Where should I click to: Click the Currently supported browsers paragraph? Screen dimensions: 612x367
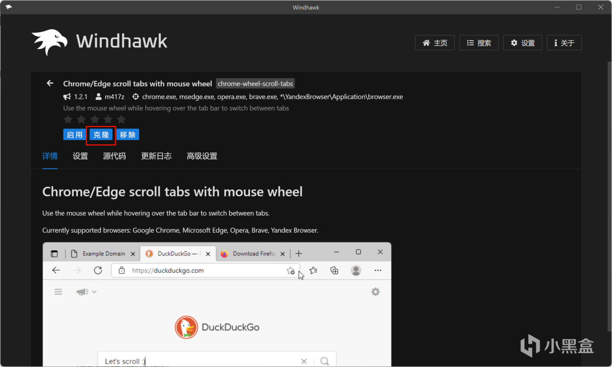pyautogui.click(x=180, y=230)
